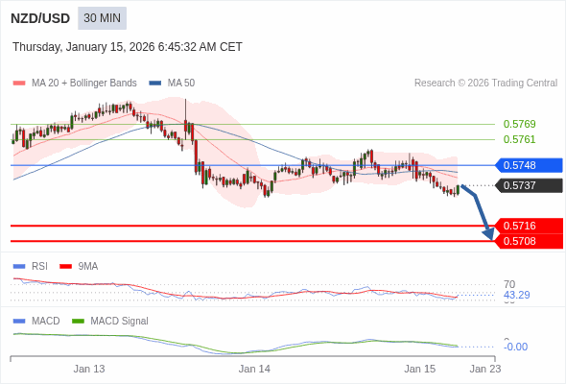Click the 30 MIN timeframe button
The height and width of the screenshot is (384, 566).
point(102,18)
